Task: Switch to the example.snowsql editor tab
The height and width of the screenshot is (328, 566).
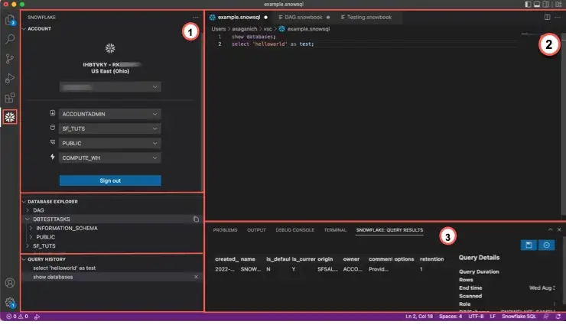Action: 239,18
